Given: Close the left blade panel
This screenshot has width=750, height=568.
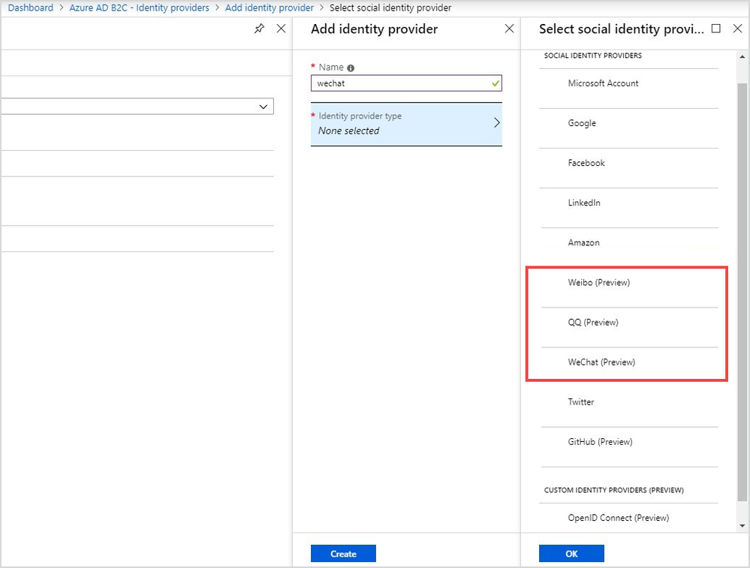Looking at the screenshot, I should (282, 29).
